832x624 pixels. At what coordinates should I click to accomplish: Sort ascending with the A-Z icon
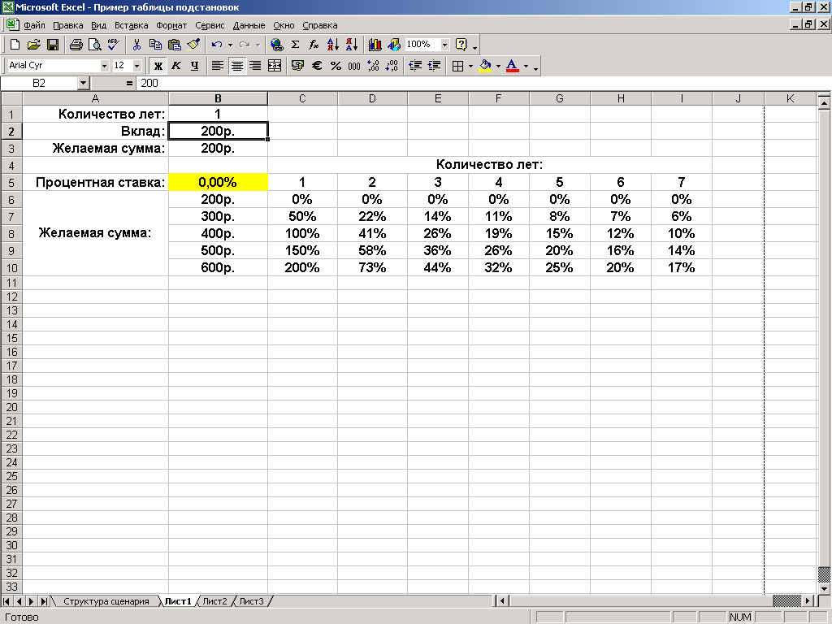coord(332,45)
